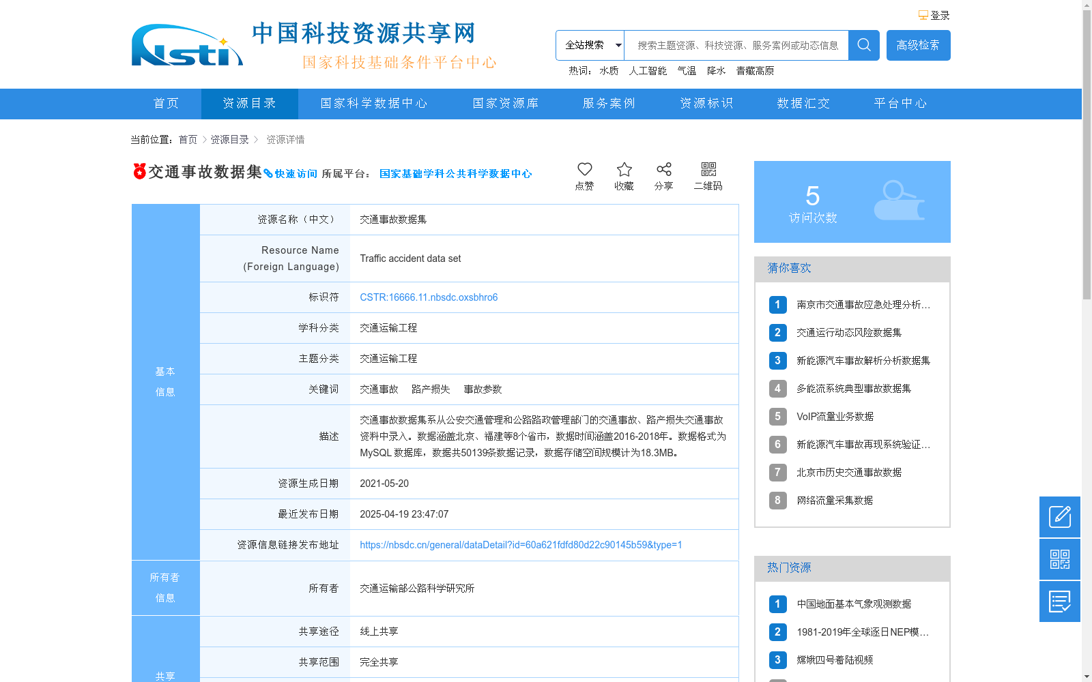1092x682 pixels.
Task: Click the floating checklist survey icon
Action: (1060, 602)
